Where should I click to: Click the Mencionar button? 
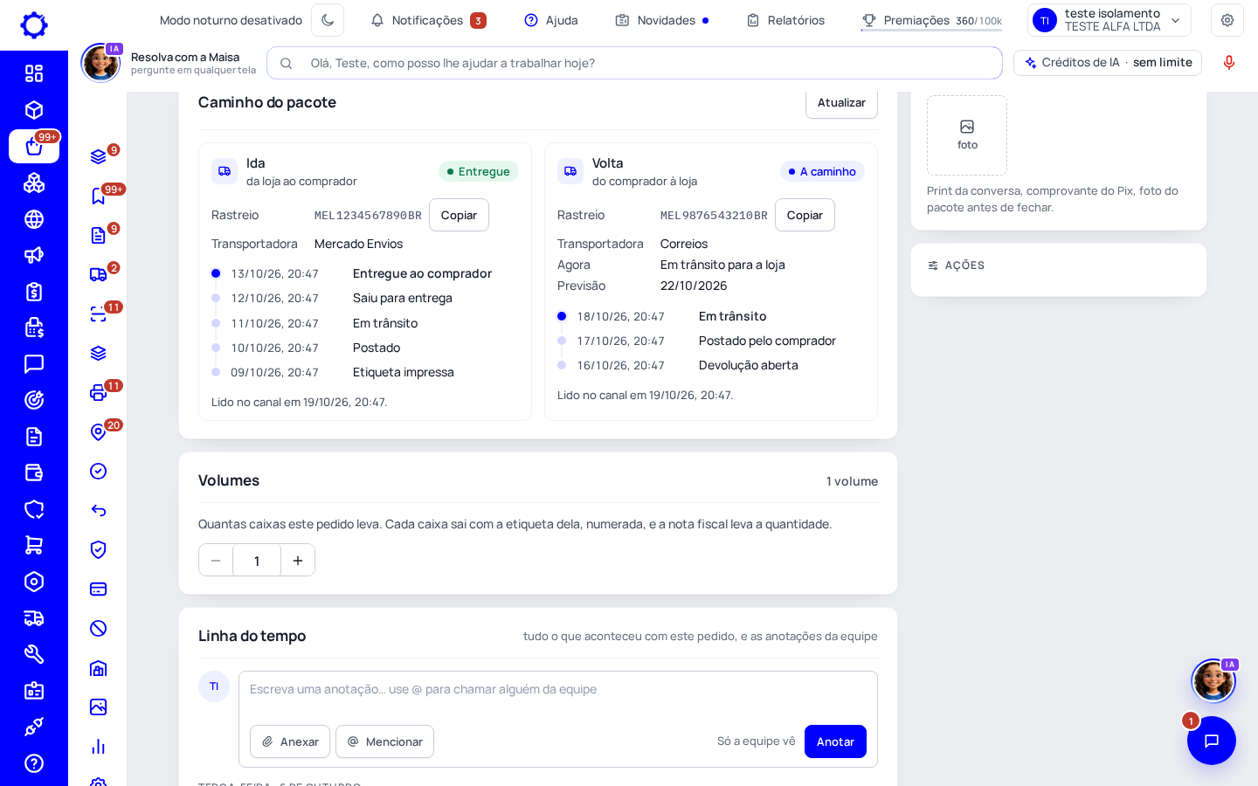(x=384, y=741)
